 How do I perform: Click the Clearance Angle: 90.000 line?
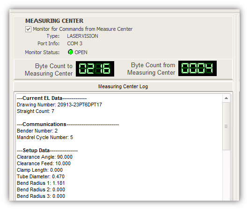(x=44, y=157)
